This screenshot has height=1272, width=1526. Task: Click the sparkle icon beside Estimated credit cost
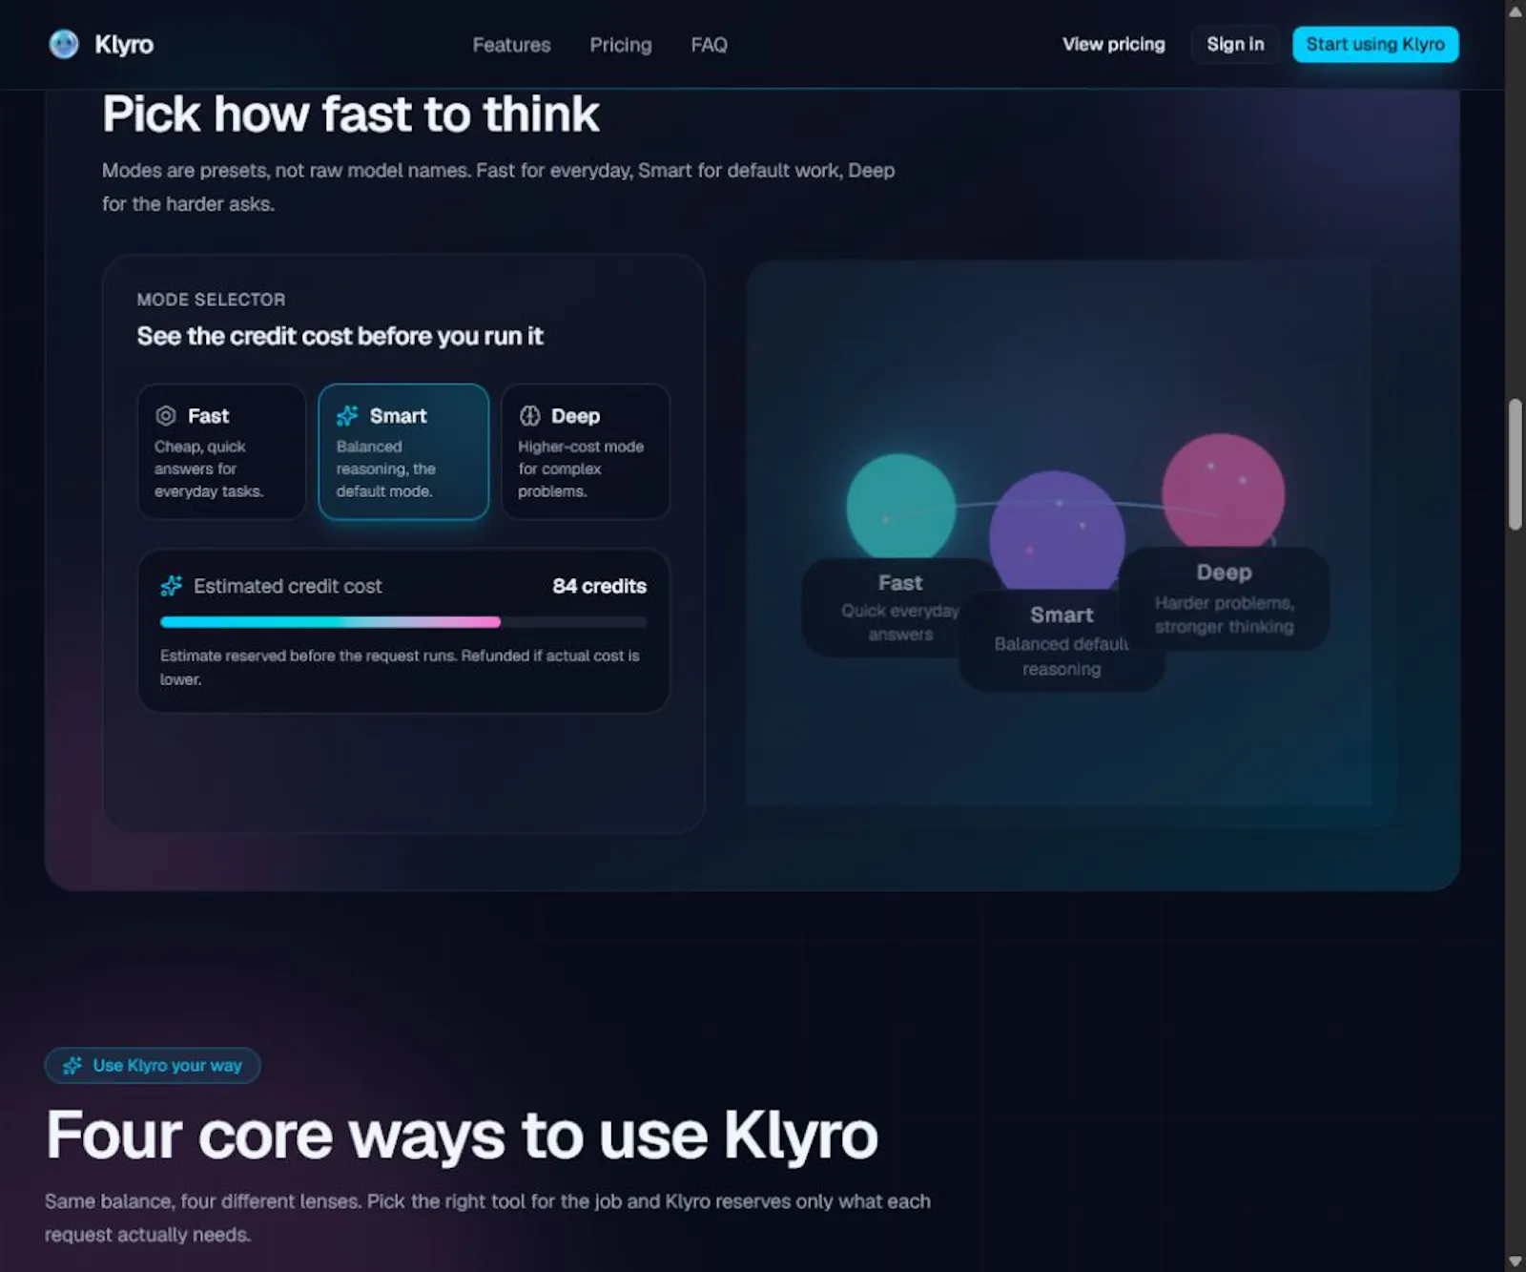pyautogui.click(x=172, y=586)
